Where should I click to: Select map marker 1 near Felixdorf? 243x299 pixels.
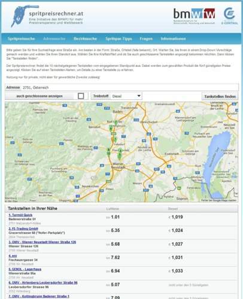pos(115,139)
